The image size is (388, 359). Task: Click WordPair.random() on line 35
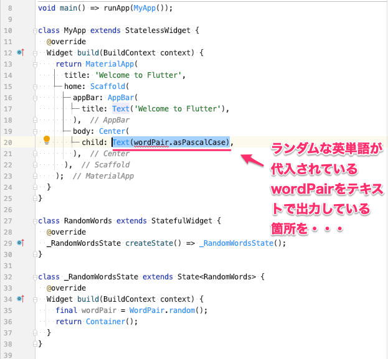pos(166,310)
